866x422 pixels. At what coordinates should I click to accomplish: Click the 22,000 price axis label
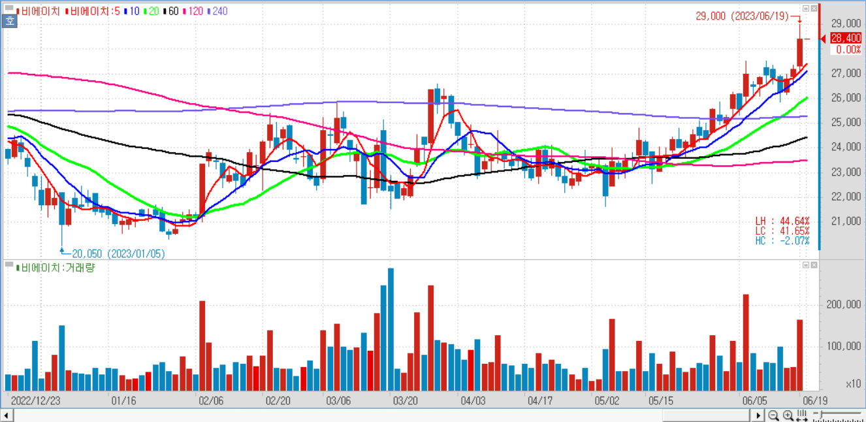[846, 197]
